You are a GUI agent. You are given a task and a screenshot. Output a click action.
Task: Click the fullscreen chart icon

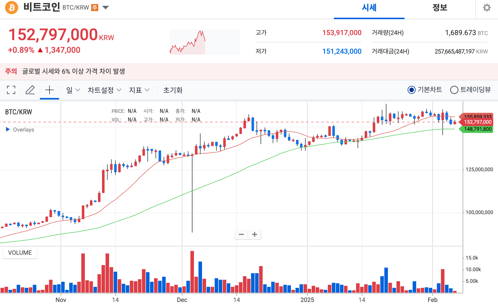coord(11,90)
